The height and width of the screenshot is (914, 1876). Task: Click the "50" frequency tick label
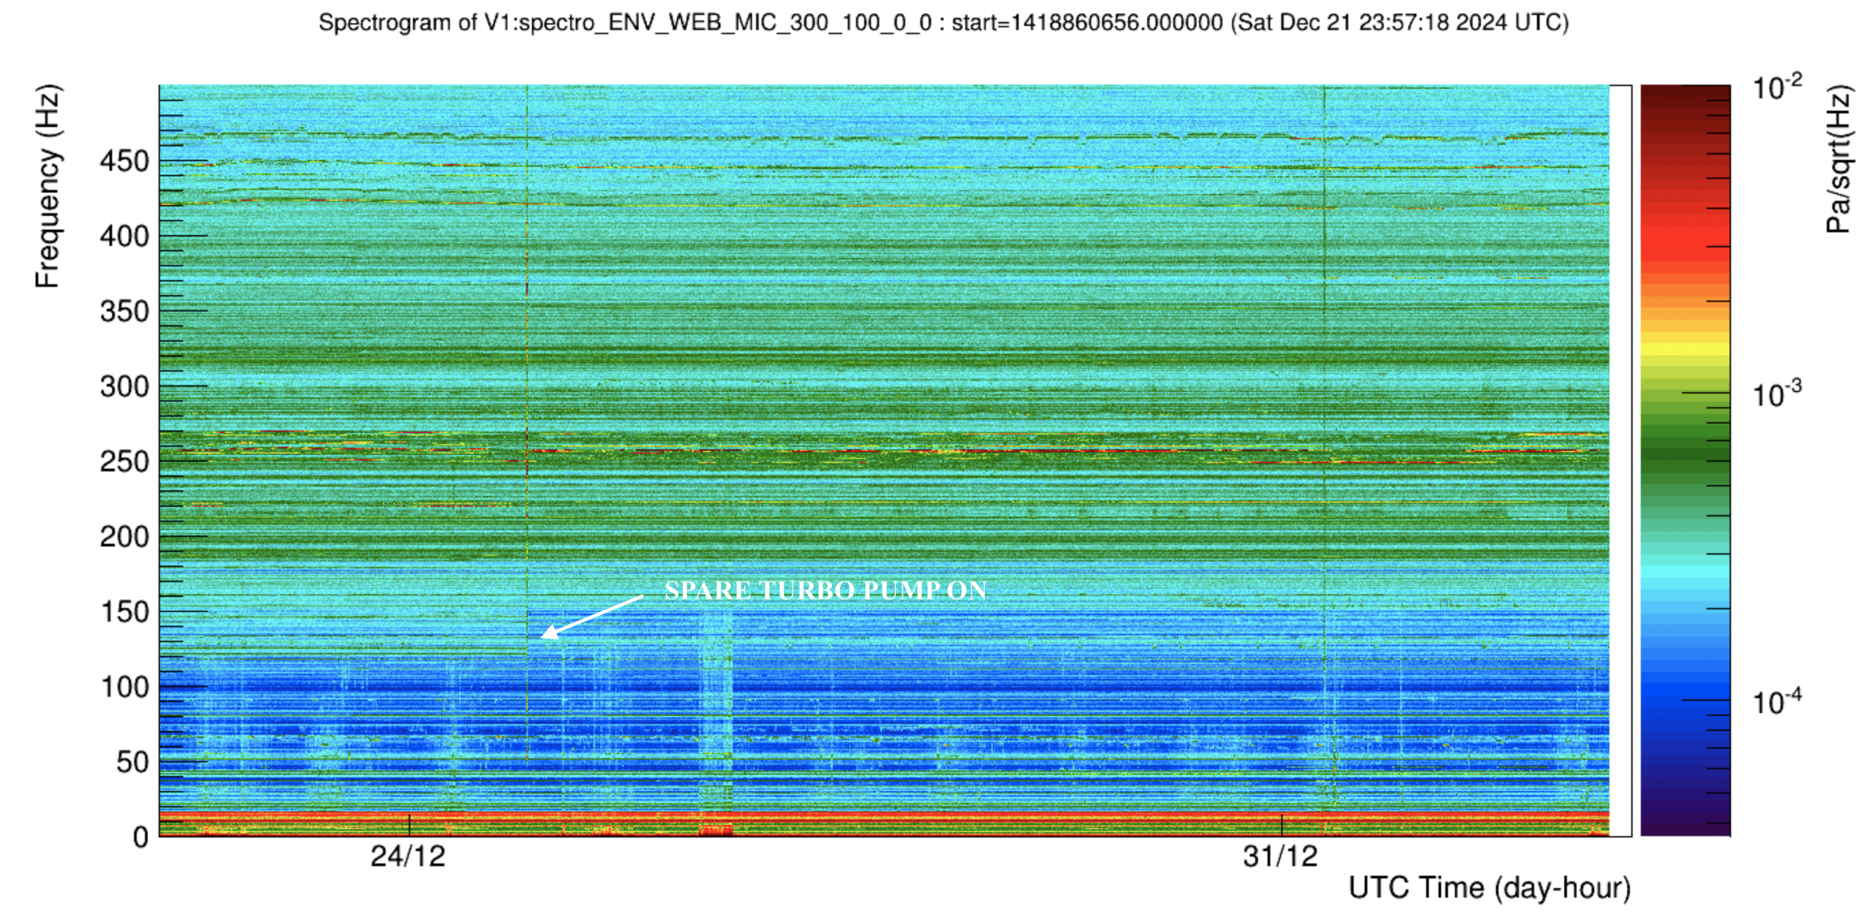[x=133, y=762]
